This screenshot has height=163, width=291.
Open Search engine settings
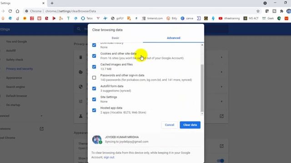15,87
